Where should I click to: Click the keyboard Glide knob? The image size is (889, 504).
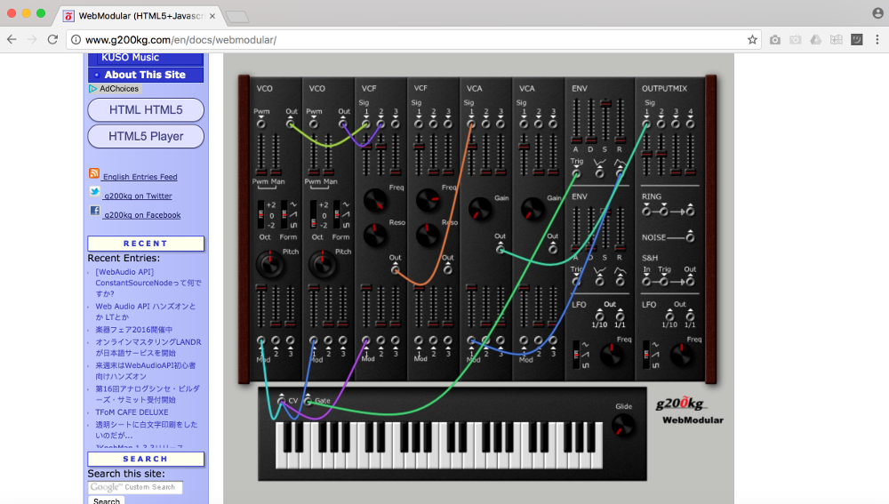(x=623, y=425)
